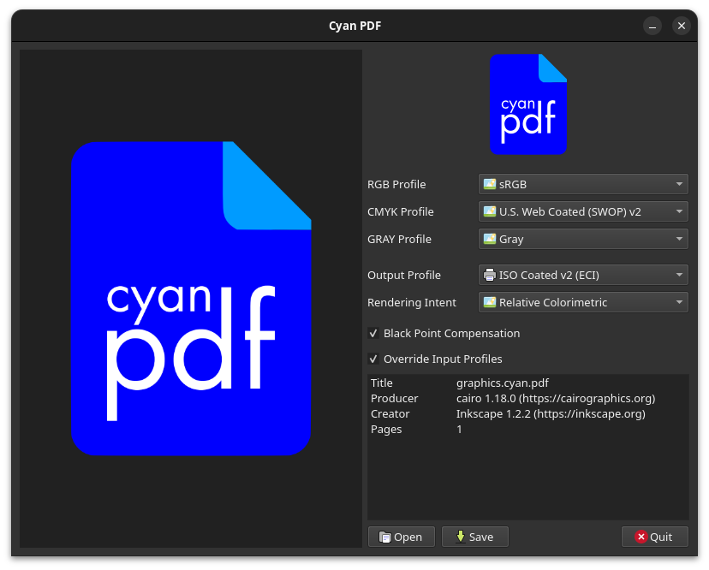Screen dimensions: 709x570
Task: Click the Cyan PDF logo thumbnail
Action: point(527,104)
